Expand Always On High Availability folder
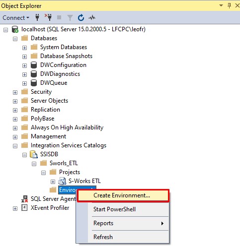The width and height of the screenshot is (240, 248). coord(15,128)
